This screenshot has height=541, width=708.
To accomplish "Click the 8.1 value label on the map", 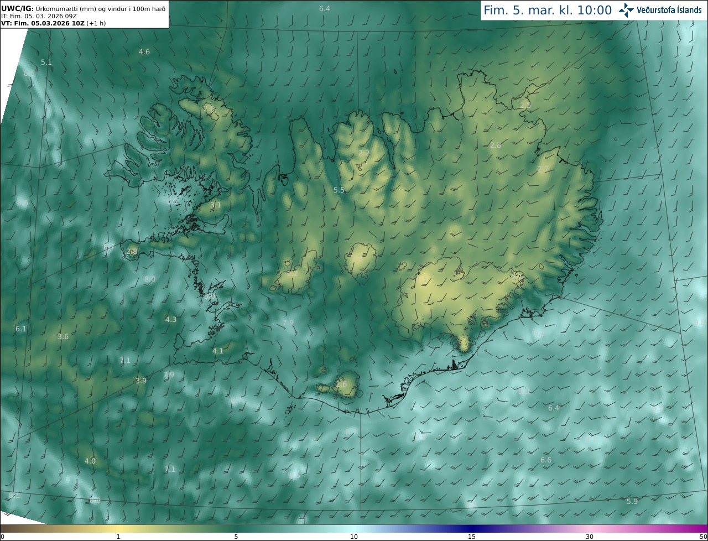I will (x=14, y=496).
